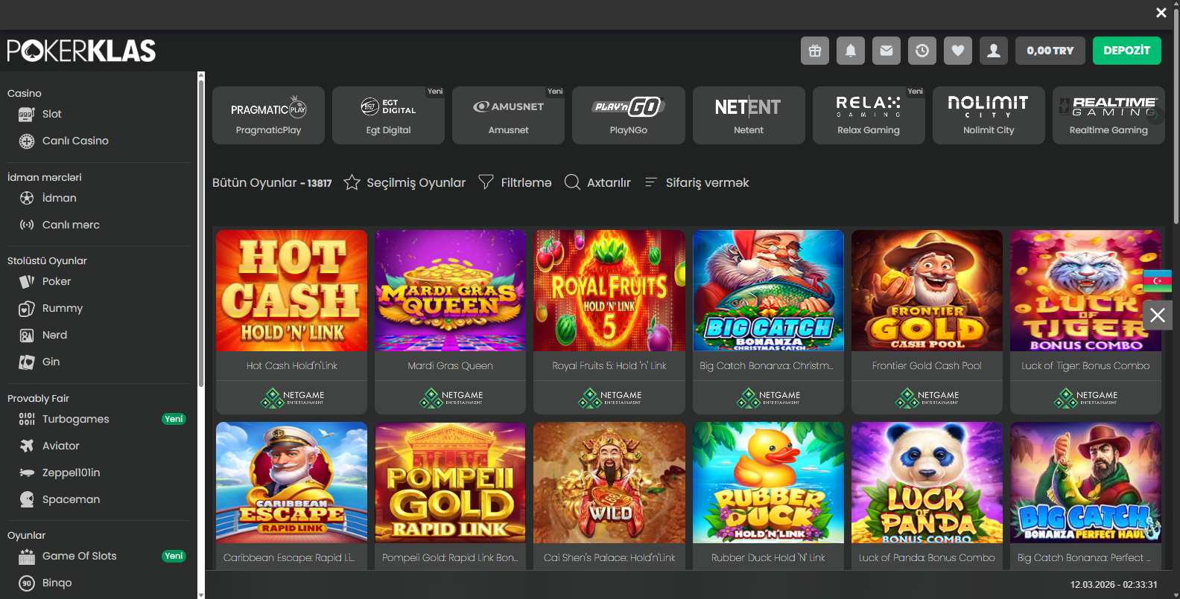Open Luck of Tiger Bonus Combo thumbnail
1180x599 pixels.
click(x=1085, y=290)
